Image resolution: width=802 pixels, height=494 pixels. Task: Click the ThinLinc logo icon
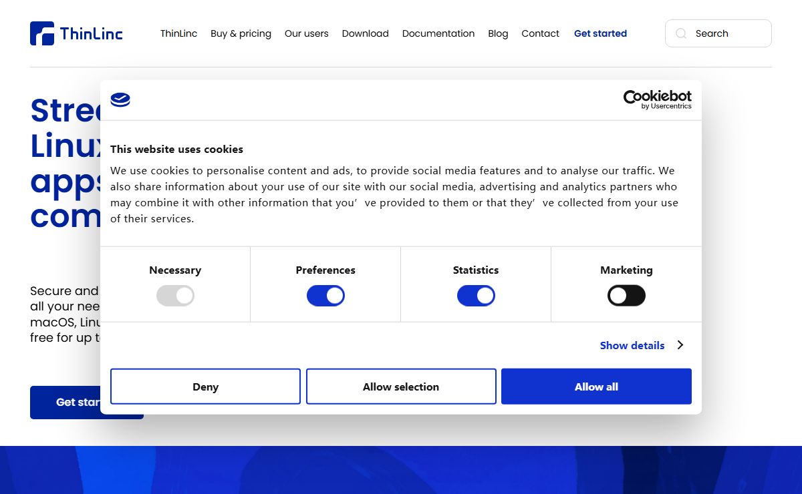pos(42,33)
